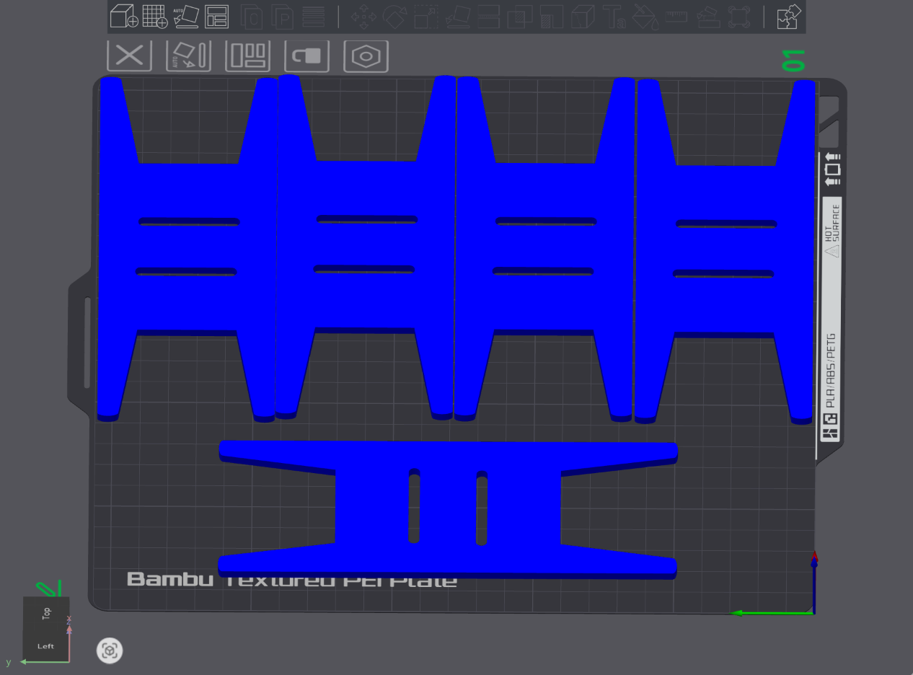The image size is (913, 675).
Task: Click the Split to objects icon
Action: tap(252, 16)
